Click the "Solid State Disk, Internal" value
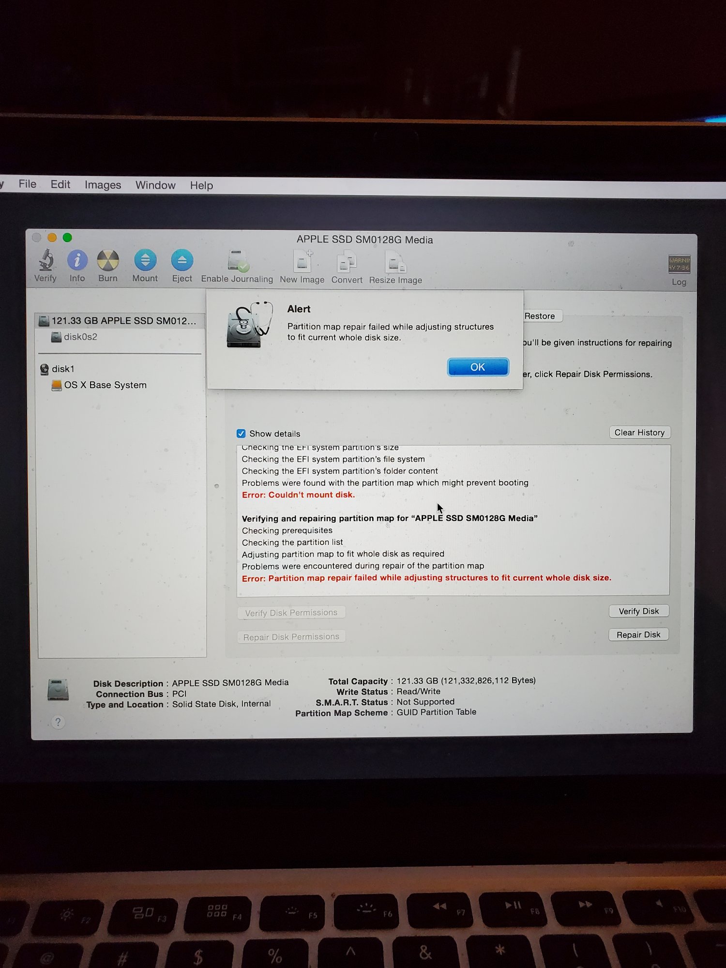This screenshot has width=726, height=968. pos(221,704)
